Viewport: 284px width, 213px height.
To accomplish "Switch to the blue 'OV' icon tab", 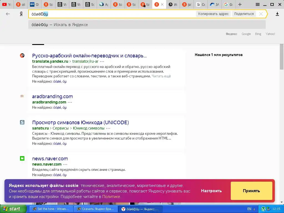I will [34, 4].
